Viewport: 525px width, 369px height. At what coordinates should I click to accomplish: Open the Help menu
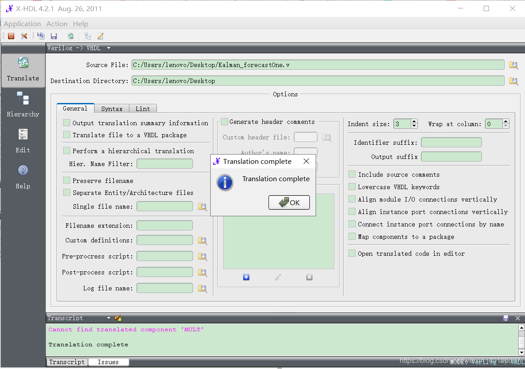tap(81, 24)
